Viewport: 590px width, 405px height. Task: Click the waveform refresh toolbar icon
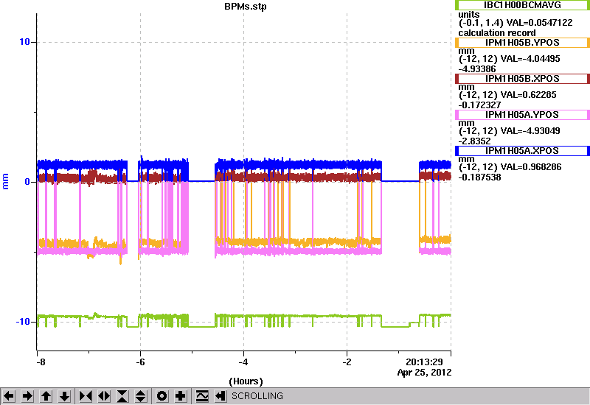[202, 396]
